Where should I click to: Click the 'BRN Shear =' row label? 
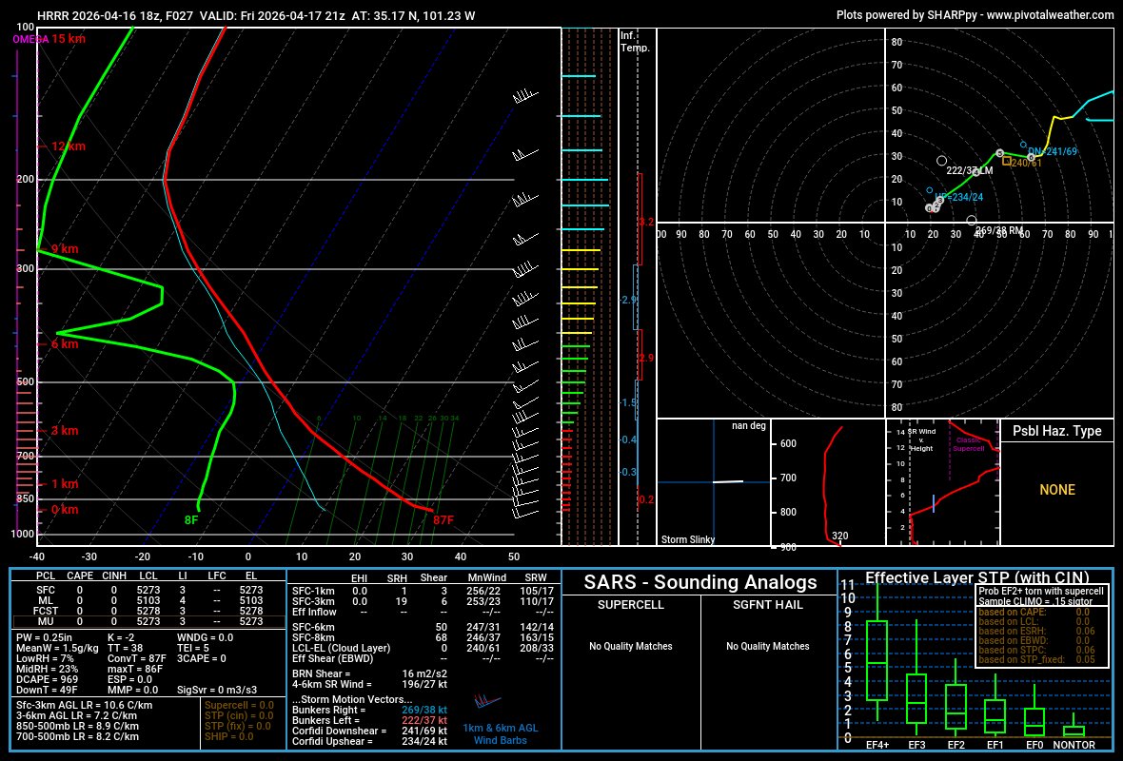322,673
